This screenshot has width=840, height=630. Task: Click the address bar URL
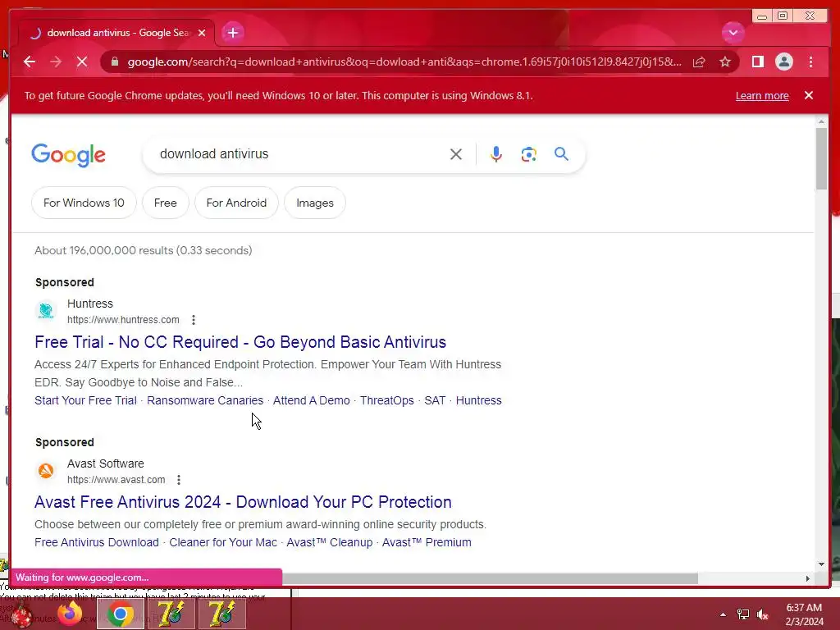(x=404, y=62)
